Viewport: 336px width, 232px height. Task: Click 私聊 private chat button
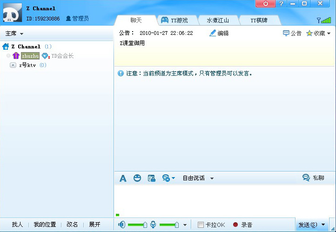point(313,178)
